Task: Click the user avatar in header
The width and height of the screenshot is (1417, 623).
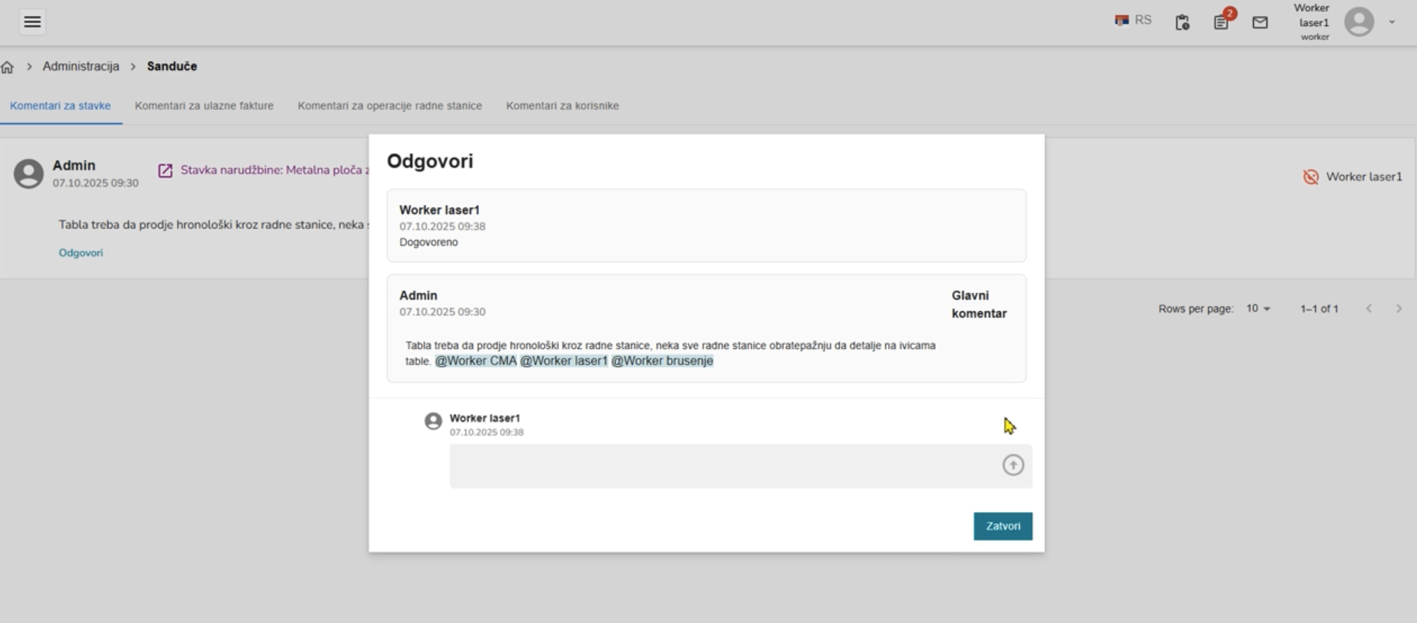Action: point(1359,22)
